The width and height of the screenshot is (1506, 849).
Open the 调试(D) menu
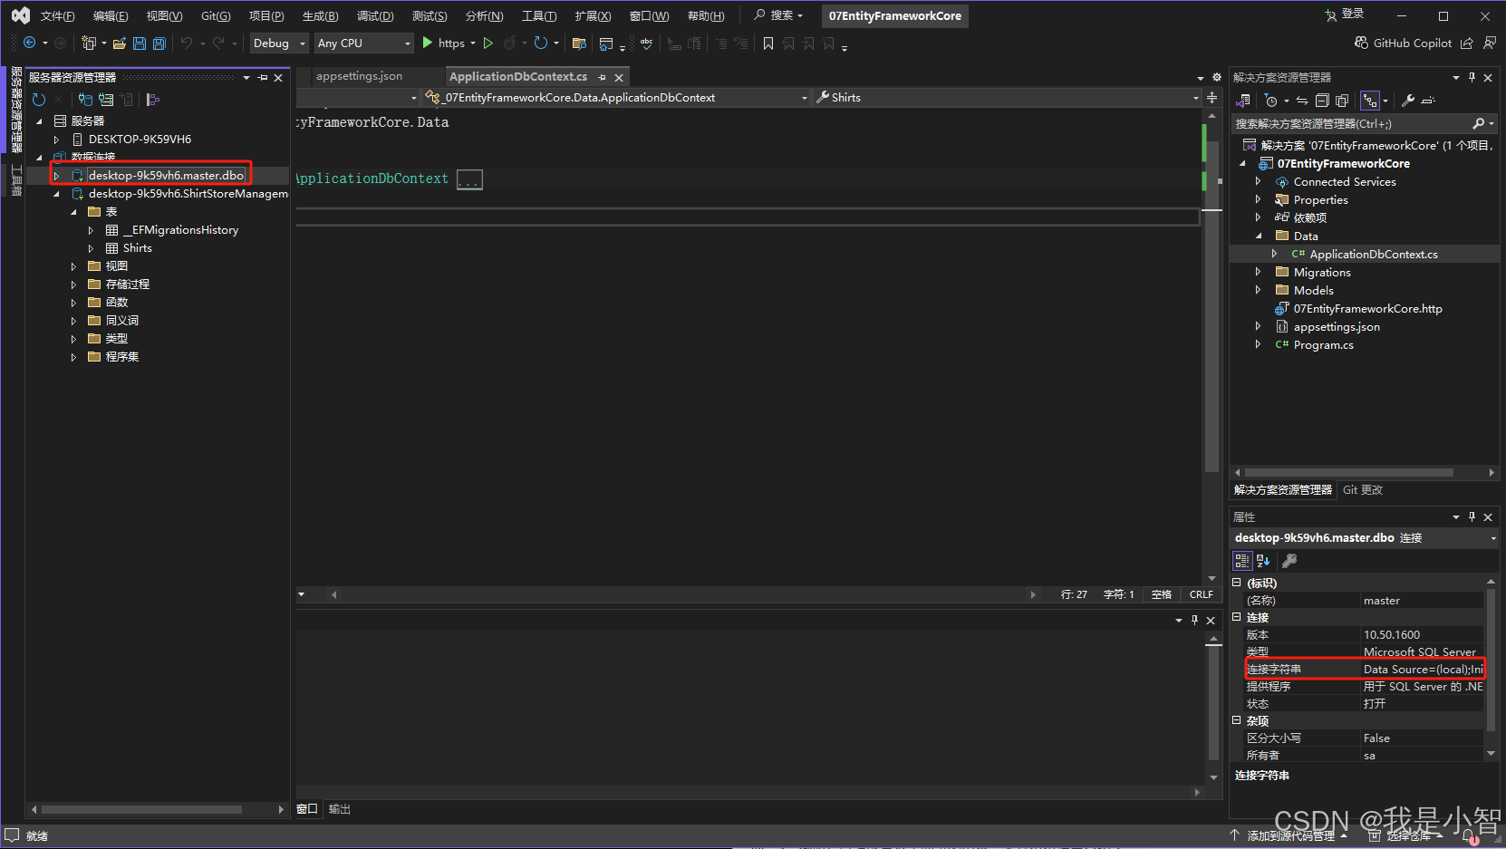pos(375,16)
